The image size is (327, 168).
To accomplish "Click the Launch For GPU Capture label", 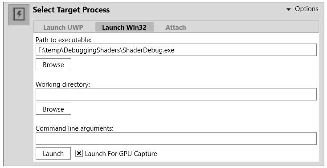I will point(121,154).
